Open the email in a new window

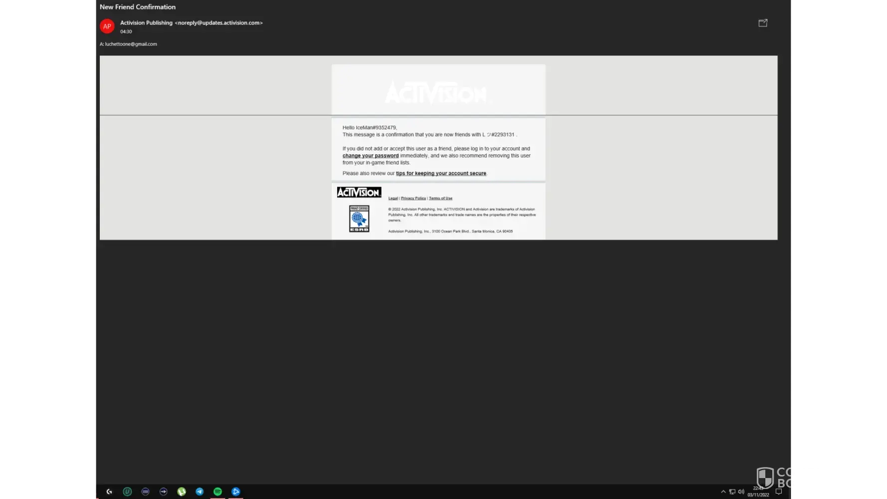point(763,23)
